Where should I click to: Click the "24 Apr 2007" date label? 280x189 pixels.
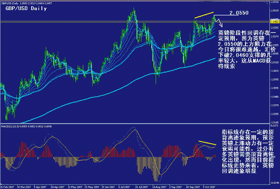point(57,187)
